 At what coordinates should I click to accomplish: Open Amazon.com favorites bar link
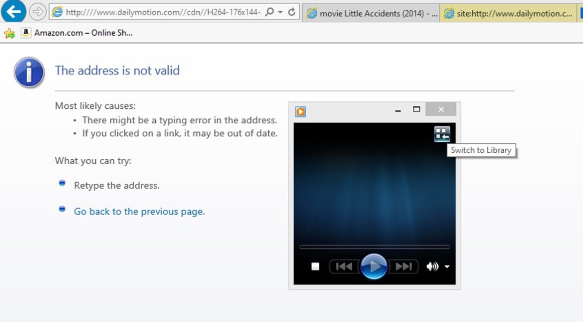(x=77, y=33)
